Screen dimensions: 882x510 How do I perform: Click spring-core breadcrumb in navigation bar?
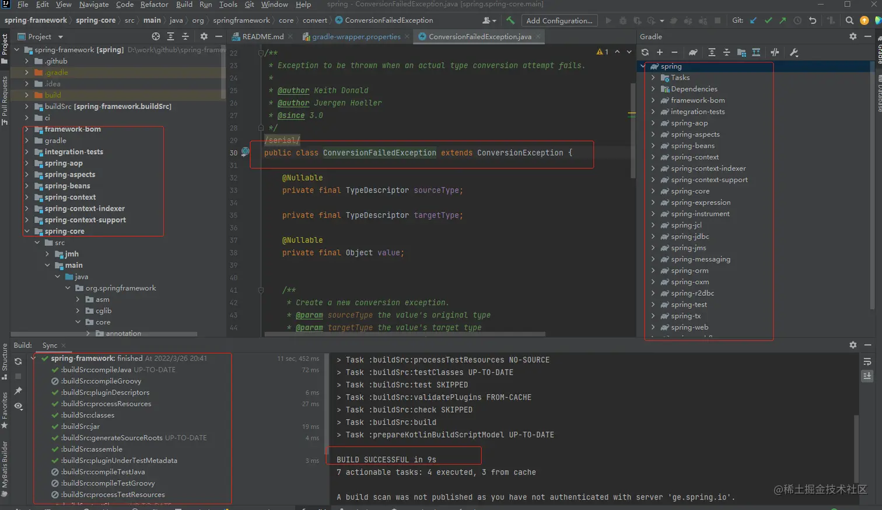coord(96,20)
